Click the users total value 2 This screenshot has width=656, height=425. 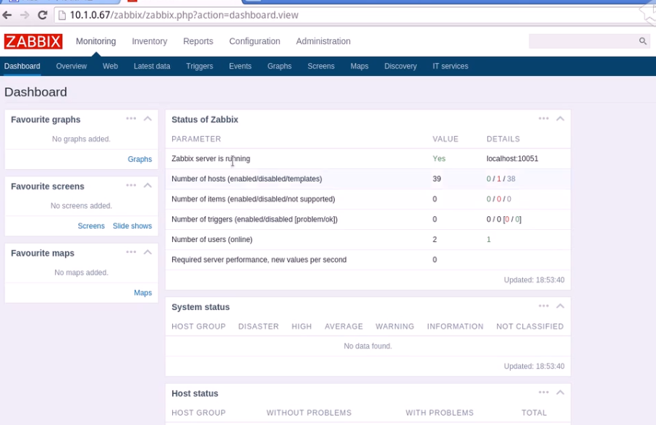point(435,239)
